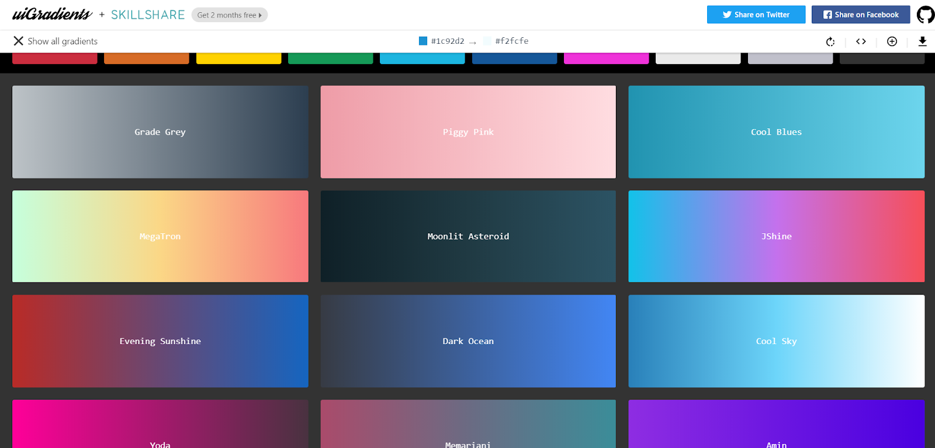Click the #f2fcfe hex code text

[512, 41]
